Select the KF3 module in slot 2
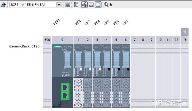The image size is (192, 111). (x=88, y=76)
